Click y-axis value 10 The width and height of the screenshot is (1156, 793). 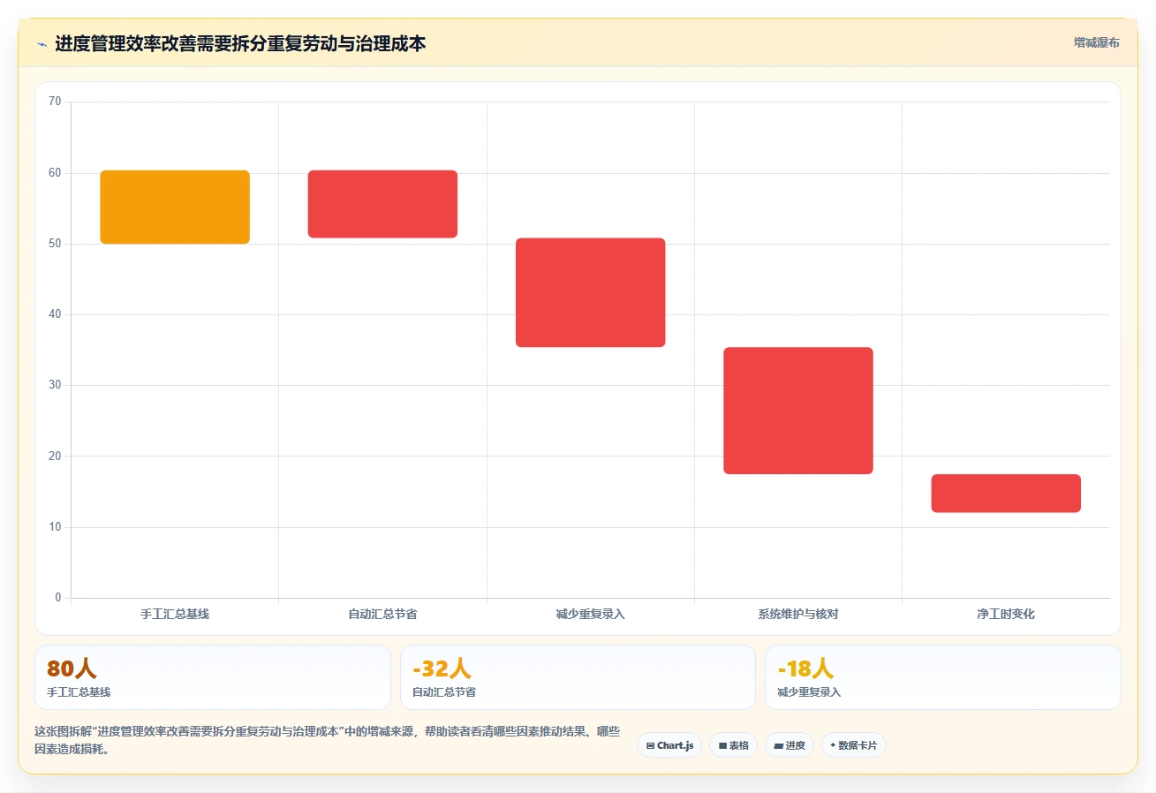[x=55, y=527]
